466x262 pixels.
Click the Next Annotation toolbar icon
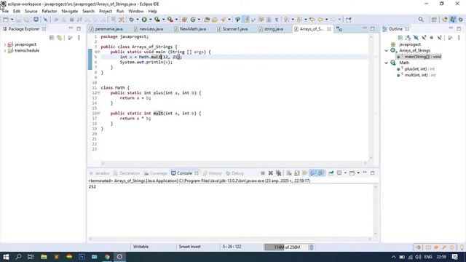286,20
